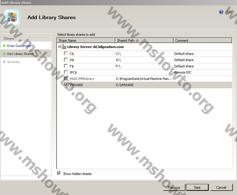Open the Summary step
The width and height of the screenshot is (237, 195).
coord(13,62)
